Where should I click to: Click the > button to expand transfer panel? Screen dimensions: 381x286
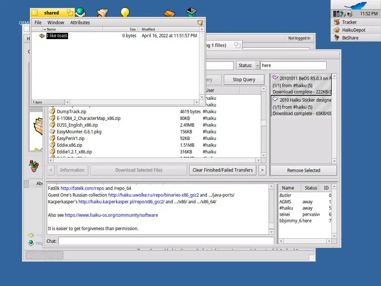[262, 170]
